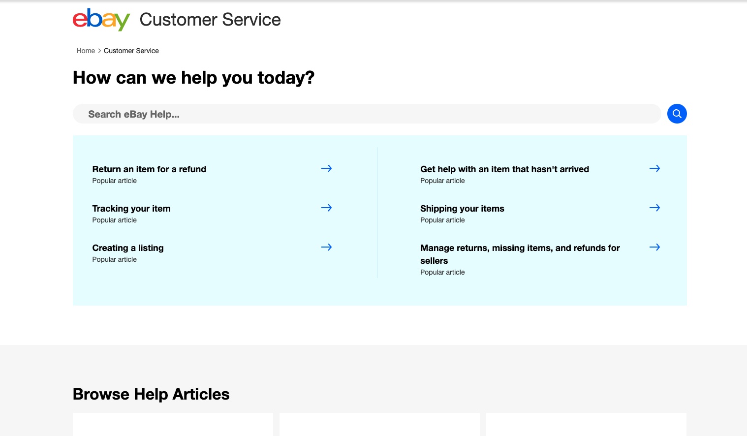Open Get help with item that hasn't arrived

[x=504, y=169]
